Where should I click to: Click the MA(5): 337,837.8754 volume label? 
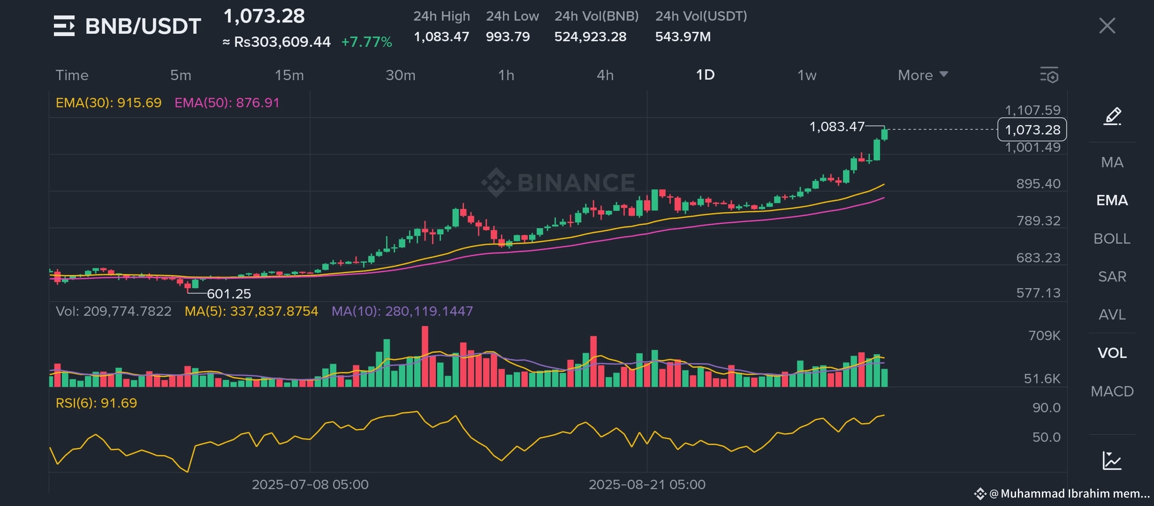251,311
